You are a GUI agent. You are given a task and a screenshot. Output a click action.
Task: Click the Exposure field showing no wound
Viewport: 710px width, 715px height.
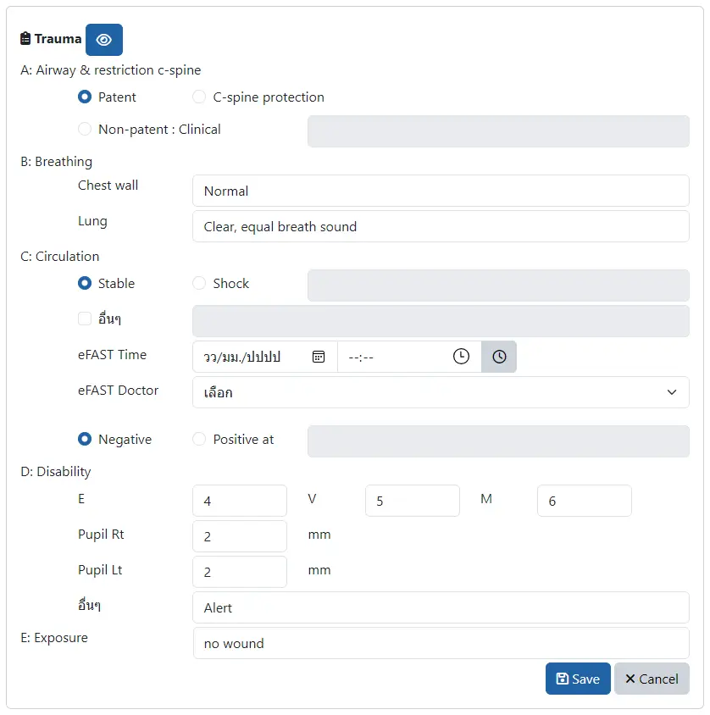click(x=441, y=643)
